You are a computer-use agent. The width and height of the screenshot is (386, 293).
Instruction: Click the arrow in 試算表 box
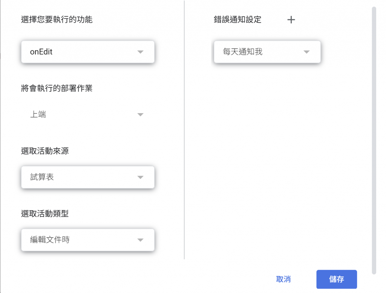[x=140, y=177]
